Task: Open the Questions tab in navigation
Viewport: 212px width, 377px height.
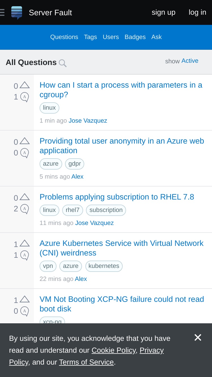Action: [x=64, y=37]
